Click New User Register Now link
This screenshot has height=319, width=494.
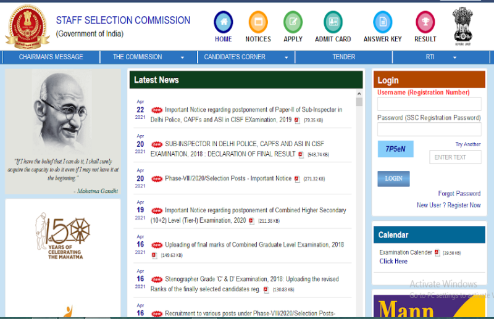point(448,205)
